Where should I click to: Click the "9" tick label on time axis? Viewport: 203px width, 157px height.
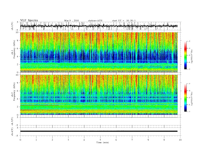(164, 140)
